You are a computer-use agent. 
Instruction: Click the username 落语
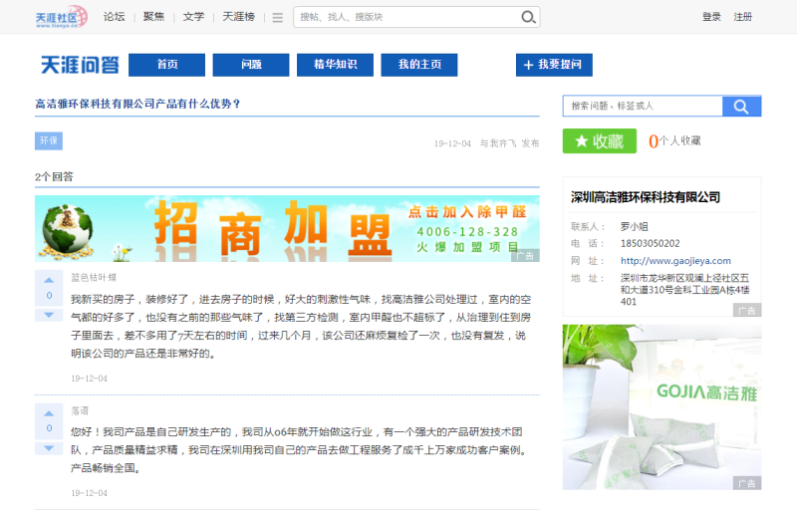click(x=80, y=410)
